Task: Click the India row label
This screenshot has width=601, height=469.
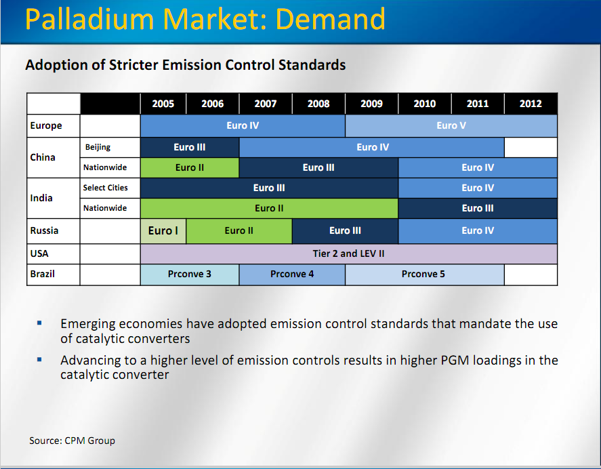Action: [x=42, y=198]
